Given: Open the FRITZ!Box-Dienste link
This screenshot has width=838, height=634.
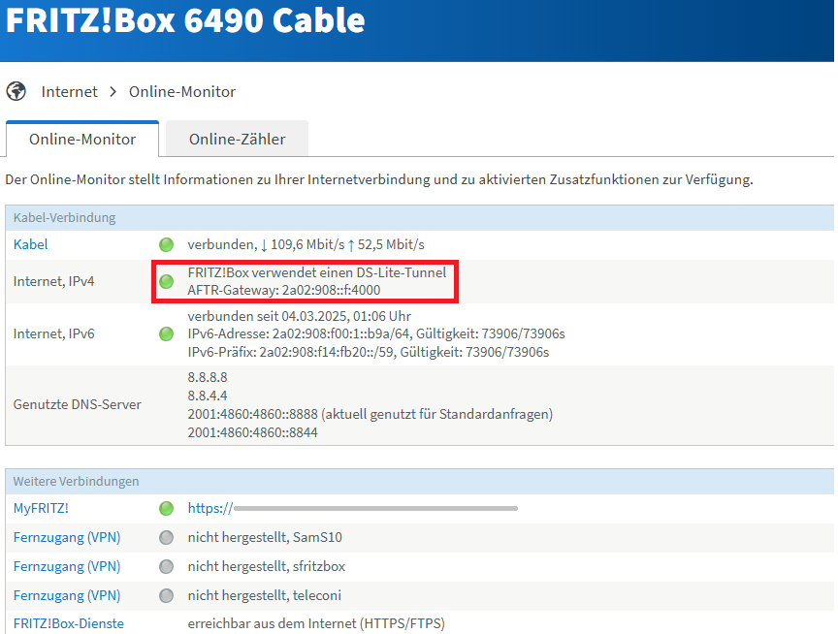Looking at the screenshot, I should click(x=69, y=623).
